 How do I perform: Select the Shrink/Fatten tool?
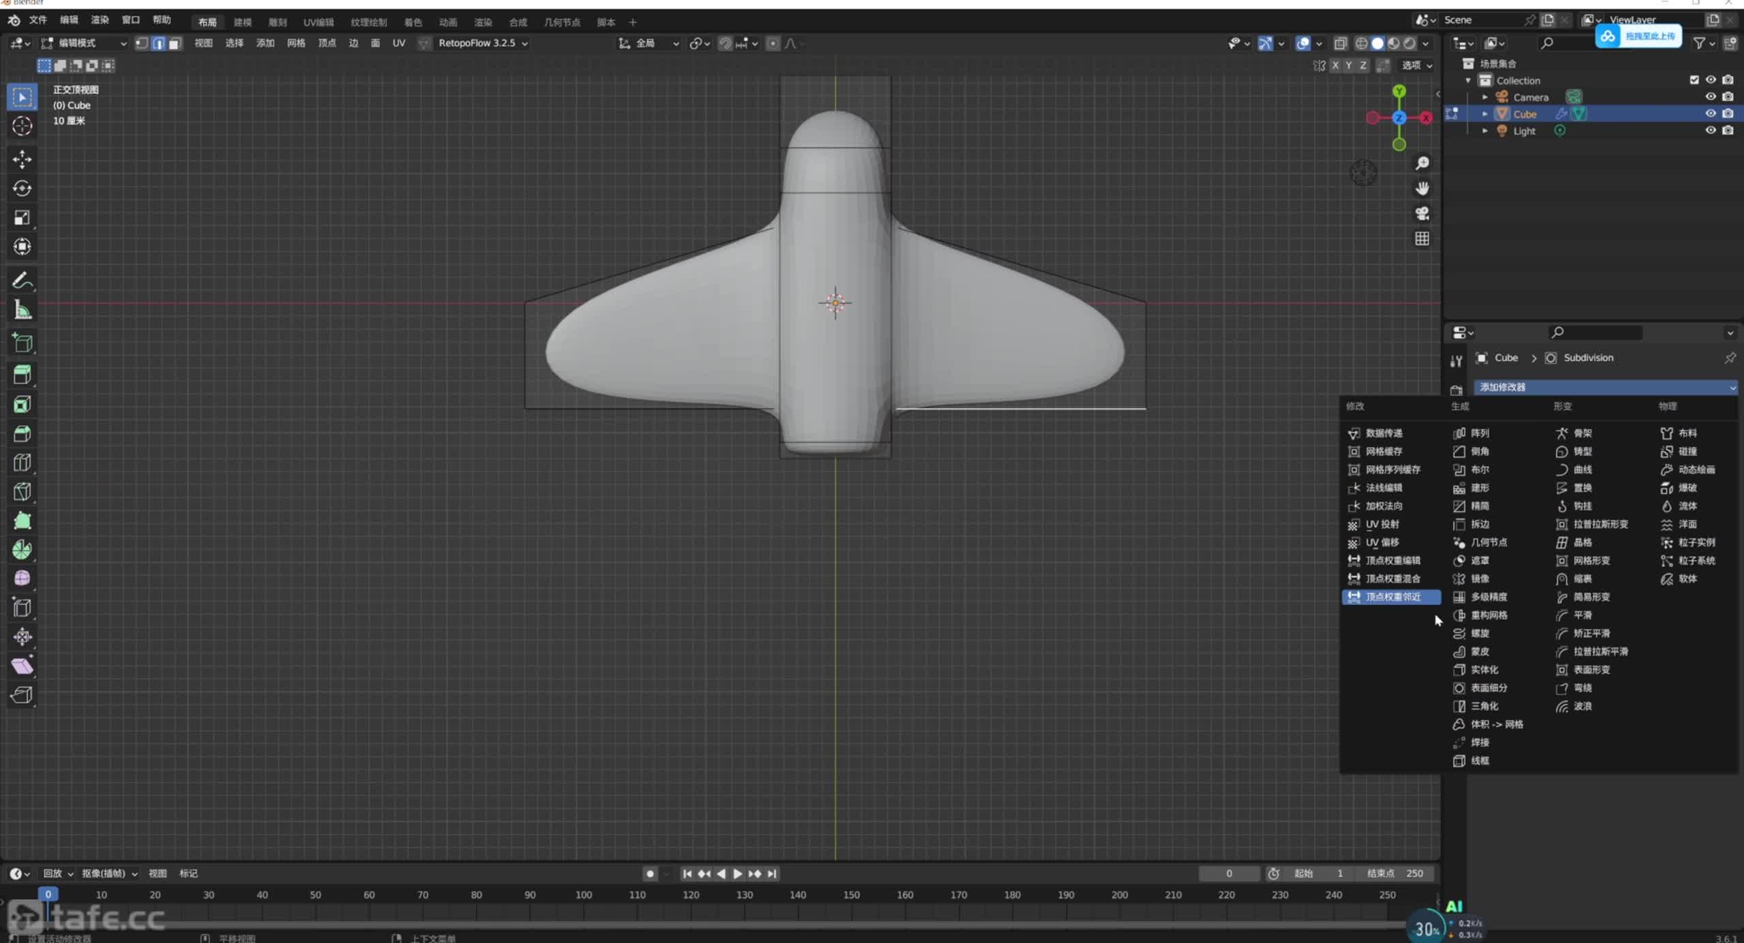pyautogui.click(x=22, y=637)
